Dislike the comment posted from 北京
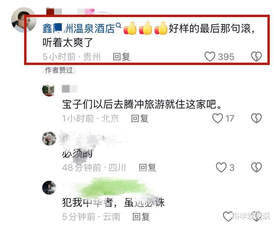 coord(256,118)
